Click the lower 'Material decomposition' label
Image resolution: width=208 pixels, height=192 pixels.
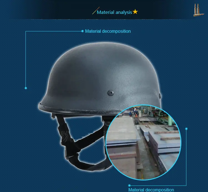click(151, 190)
